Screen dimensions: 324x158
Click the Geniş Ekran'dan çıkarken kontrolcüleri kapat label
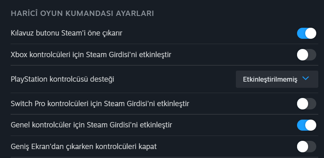pos(84,147)
